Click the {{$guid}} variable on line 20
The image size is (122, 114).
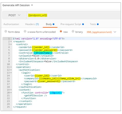(56, 93)
